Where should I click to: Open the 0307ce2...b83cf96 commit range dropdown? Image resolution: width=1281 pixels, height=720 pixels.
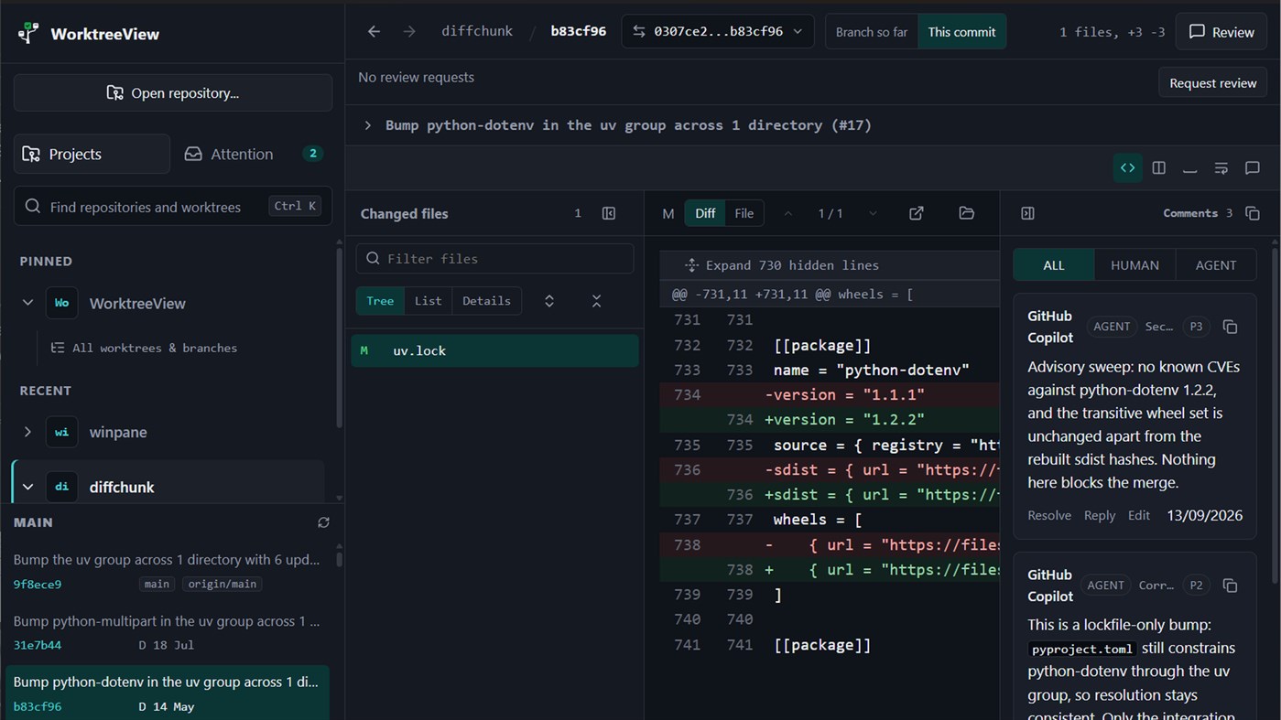(717, 31)
